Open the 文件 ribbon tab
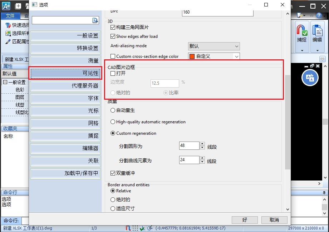 click(x=10, y=16)
